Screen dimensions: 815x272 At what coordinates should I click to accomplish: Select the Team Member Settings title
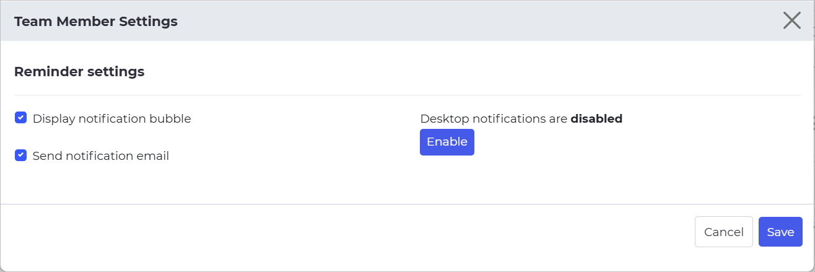coord(95,21)
